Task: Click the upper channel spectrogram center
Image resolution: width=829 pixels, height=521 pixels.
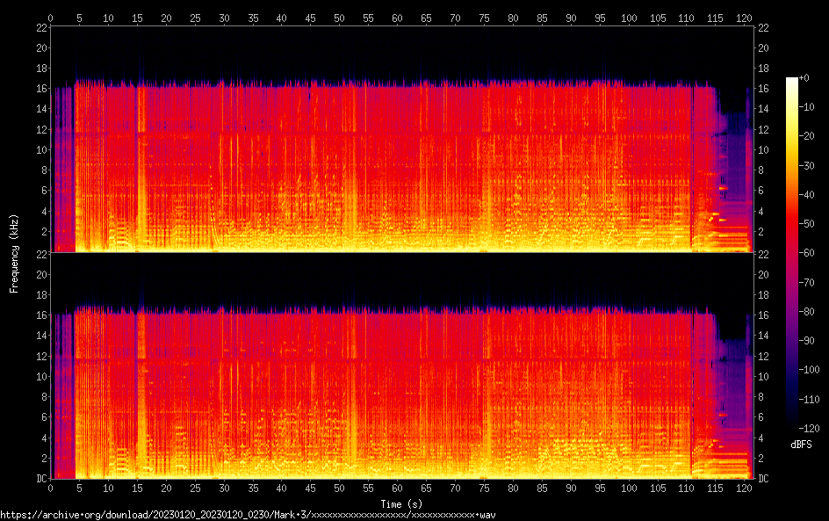Action: [400, 139]
